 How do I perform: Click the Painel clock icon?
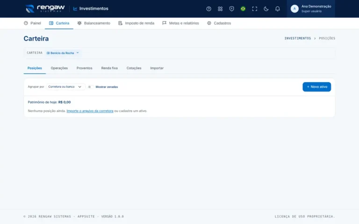point(26,23)
